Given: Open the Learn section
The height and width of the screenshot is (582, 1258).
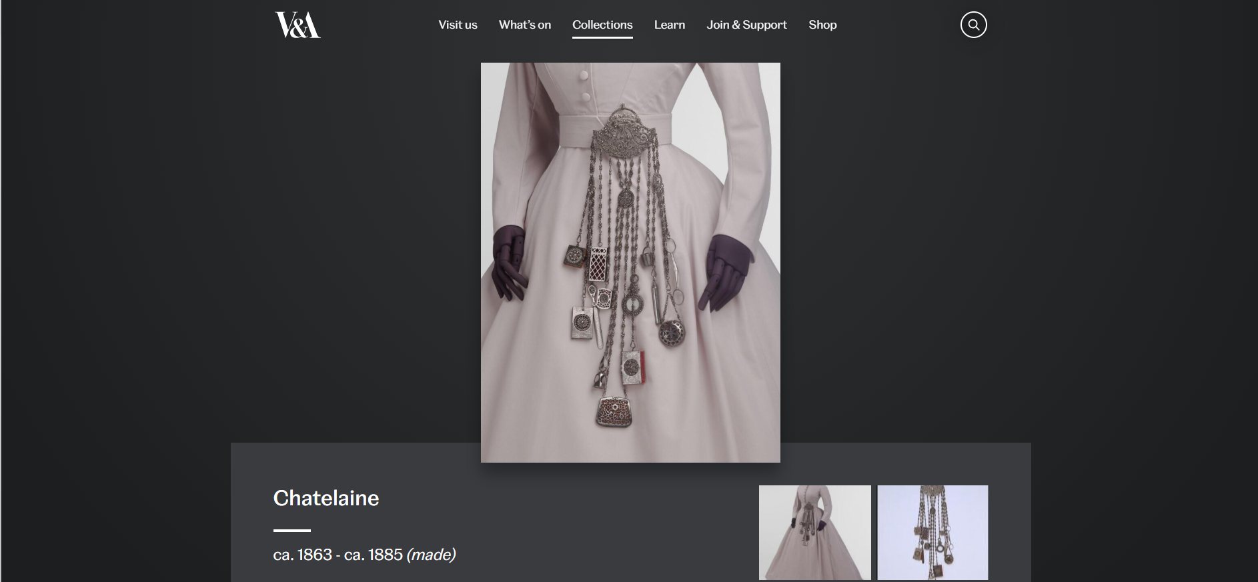Looking at the screenshot, I should click(669, 25).
